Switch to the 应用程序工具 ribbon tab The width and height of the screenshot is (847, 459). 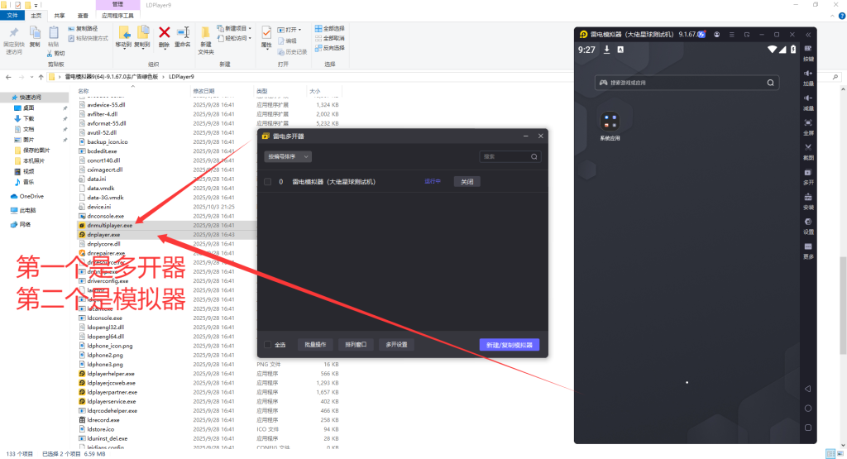tap(117, 16)
